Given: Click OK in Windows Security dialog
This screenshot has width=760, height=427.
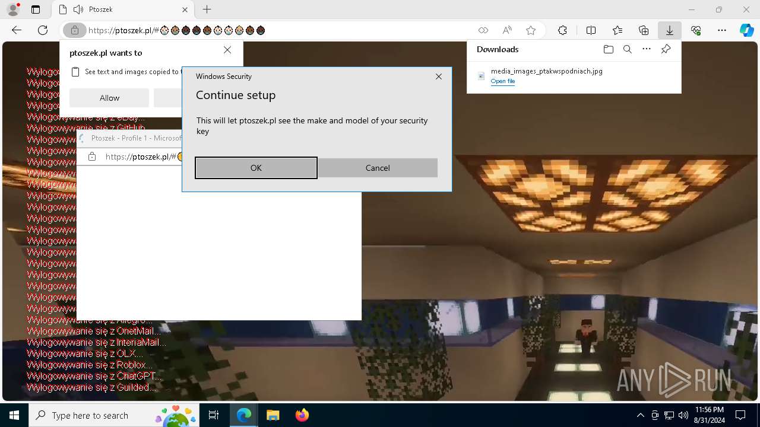Looking at the screenshot, I should (x=256, y=168).
